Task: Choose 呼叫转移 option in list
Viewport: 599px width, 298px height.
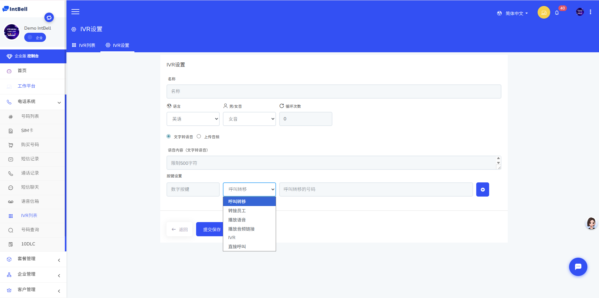Action: tap(249, 202)
